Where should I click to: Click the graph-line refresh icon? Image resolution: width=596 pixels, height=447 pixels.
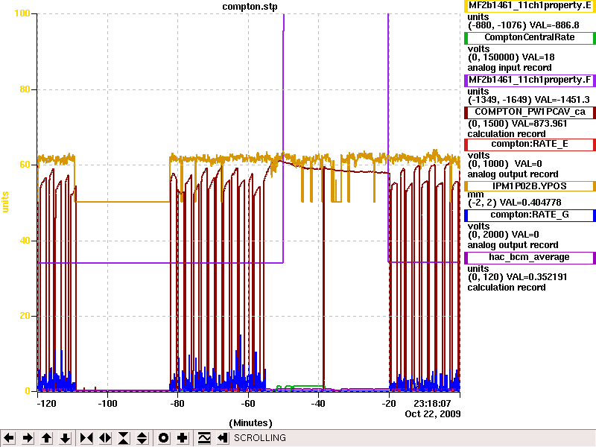click(x=203, y=438)
